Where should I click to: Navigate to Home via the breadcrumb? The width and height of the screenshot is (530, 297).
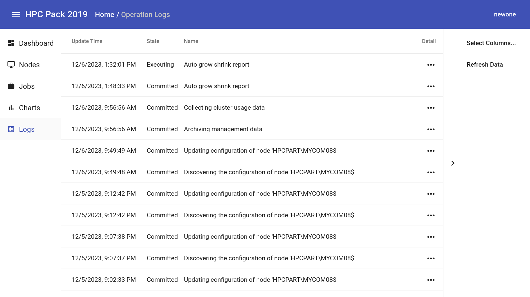click(x=104, y=14)
